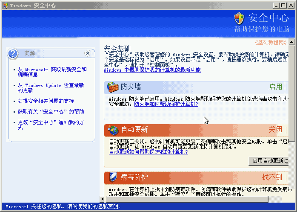This screenshot has height=212, width=297.
Task: Open Windows 中帮助保护我的计算机的最新功能 link
Action: coord(152,70)
